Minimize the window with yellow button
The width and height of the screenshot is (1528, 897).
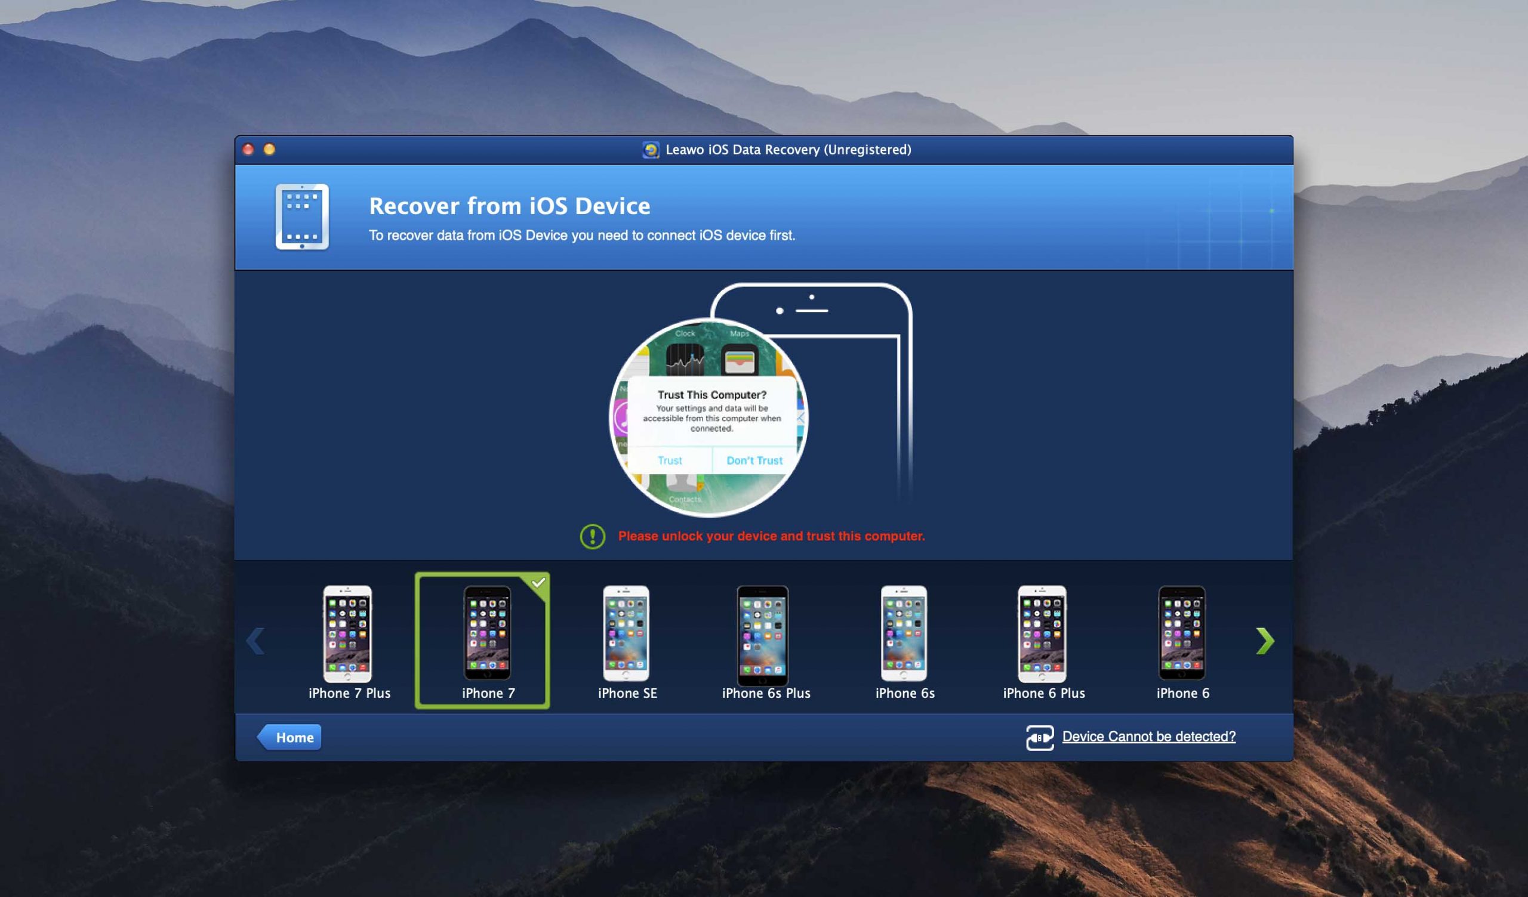coord(269,149)
